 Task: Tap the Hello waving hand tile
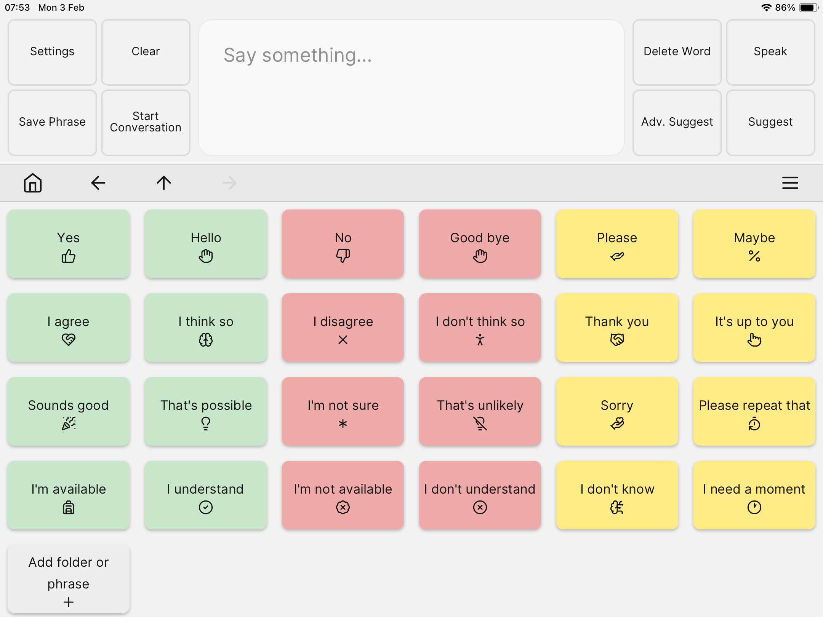[x=206, y=244]
